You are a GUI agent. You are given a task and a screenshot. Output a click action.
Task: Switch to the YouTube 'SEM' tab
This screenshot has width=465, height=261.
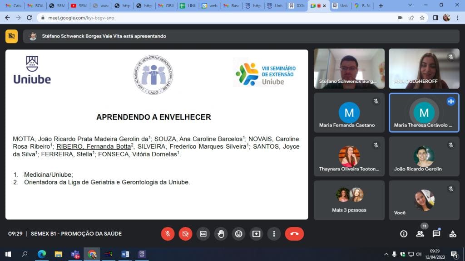(79, 5)
